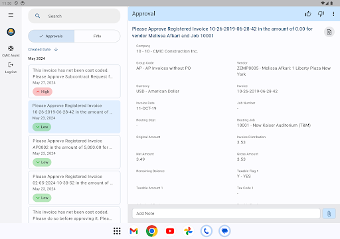
Task: Click the 'May 27, 2024' date text
Action: pos(44,82)
